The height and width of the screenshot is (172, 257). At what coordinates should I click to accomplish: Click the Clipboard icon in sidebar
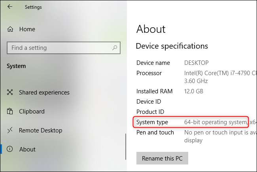[10, 112]
